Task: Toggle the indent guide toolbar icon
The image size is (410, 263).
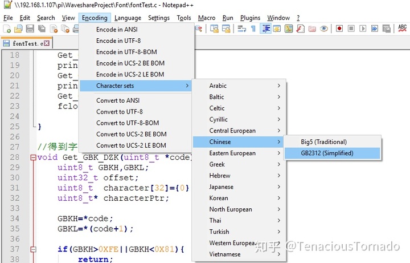Action: (266, 29)
